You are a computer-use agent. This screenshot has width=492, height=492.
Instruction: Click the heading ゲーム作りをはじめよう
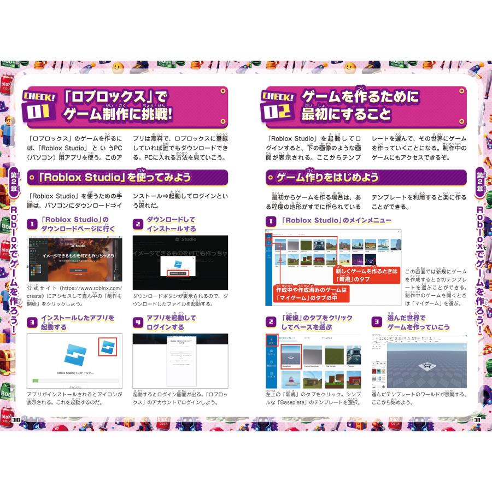pos(327,177)
